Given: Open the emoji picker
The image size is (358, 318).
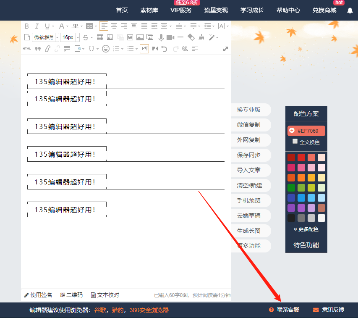Looking at the screenshot, I should click(x=106, y=49).
